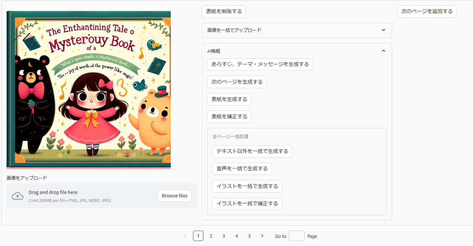The width and height of the screenshot is (473, 246).
Task: Click 次のページを生成する button
Action: tap(237, 82)
